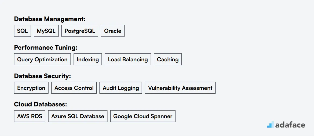Choose the Caching tag
Viewport: 314px width, 136px height.
click(x=168, y=59)
